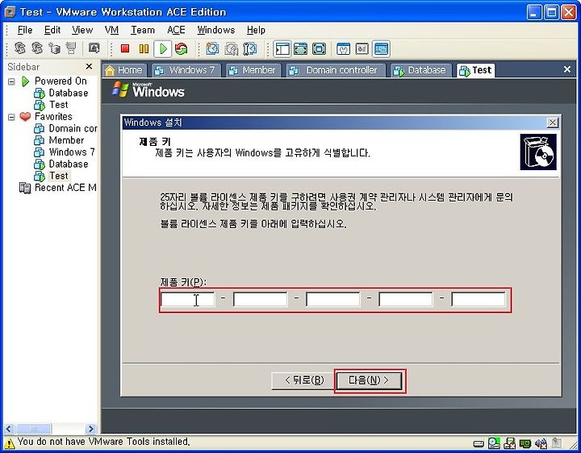581x453 pixels.
Task: Open the Team menu
Action: [x=143, y=30]
